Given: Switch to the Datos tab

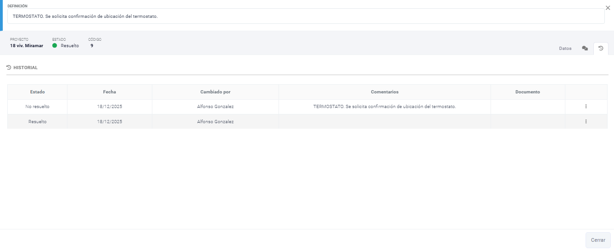Looking at the screenshot, I should tap(565, 48).
